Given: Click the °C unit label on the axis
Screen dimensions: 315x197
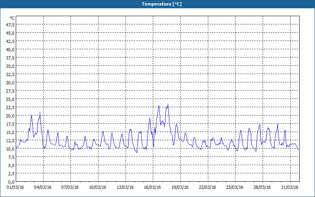Looking at the screenshot, I should [x=12, y=18].
